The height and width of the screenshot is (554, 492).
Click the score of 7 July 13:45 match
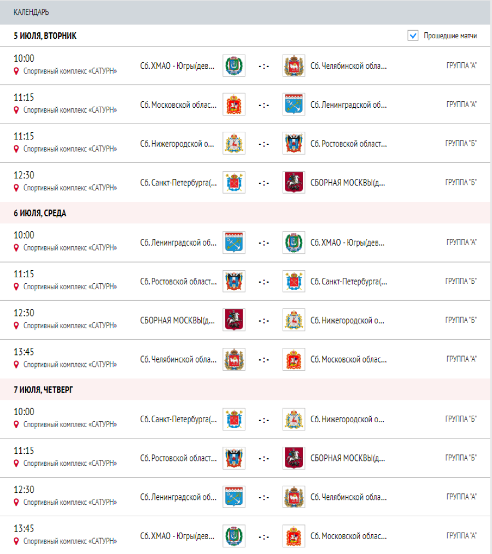(x=264, y=536)
